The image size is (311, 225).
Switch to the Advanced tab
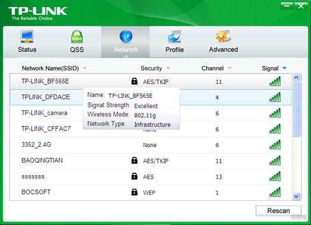click(223, 42)
